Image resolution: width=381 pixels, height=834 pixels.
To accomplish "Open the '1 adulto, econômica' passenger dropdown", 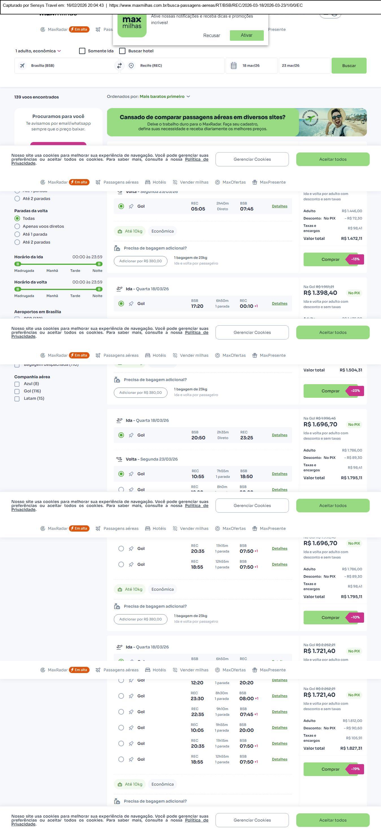I will 38,51.
